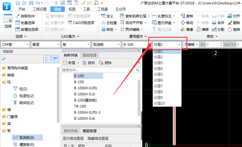Click the 删除 tool in 修改 group
The width and height of the screenshot is (242, 147).
click(x=234, y=23)
